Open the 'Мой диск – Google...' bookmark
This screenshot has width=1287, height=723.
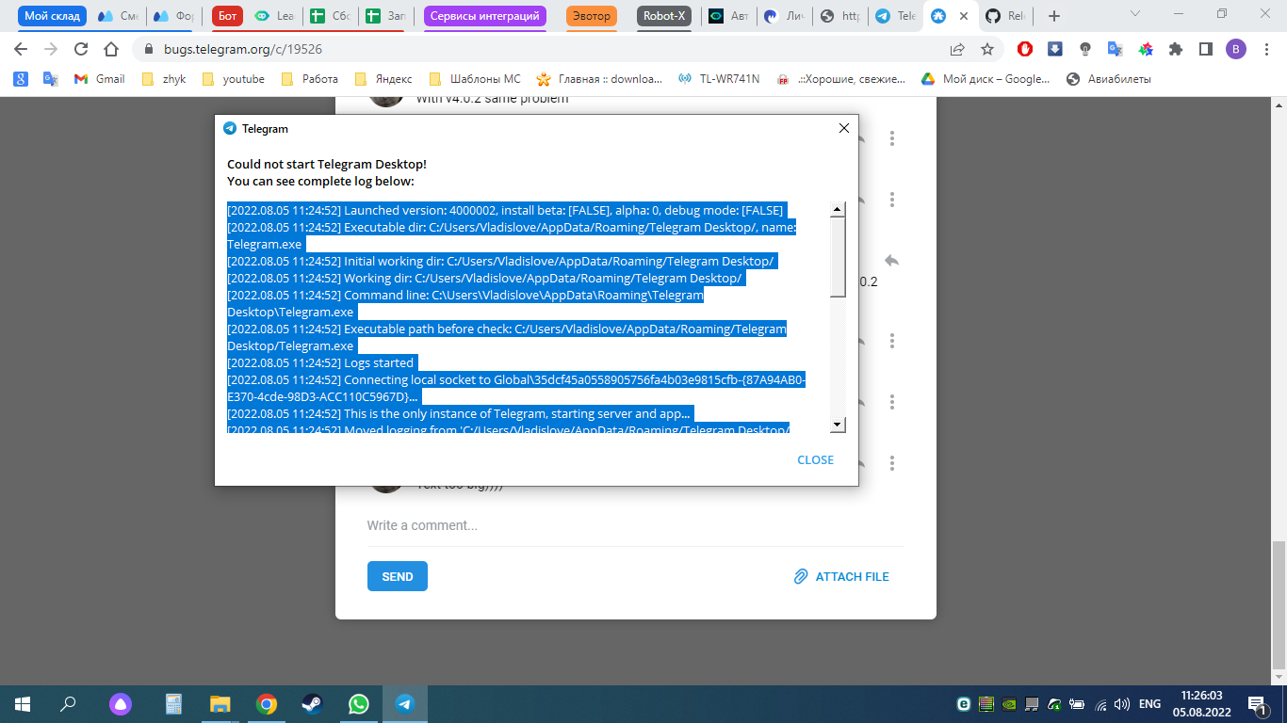pos(985,79)
